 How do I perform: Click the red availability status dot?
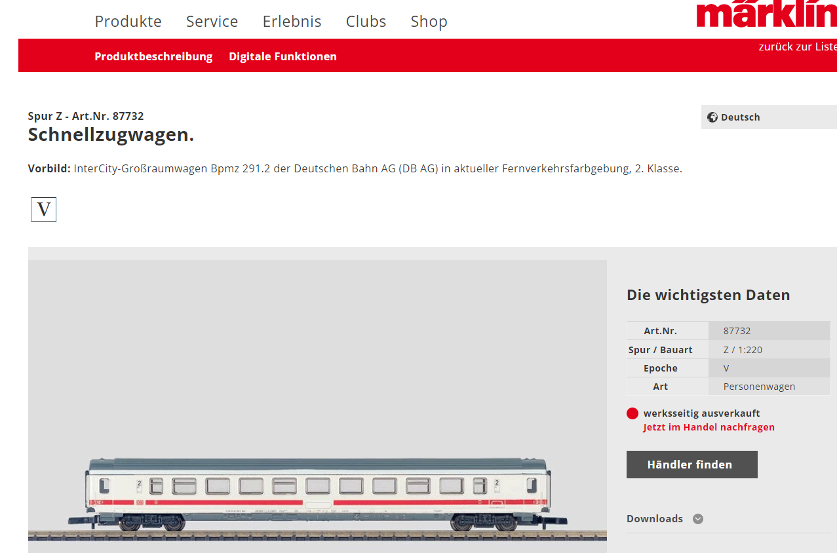pyautogui.click(x=633, y=413)
